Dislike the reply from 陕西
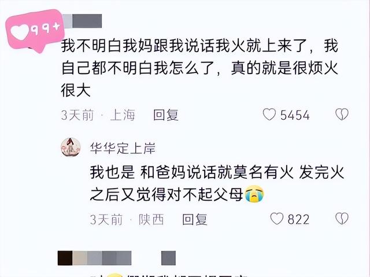 click(342, 219)
